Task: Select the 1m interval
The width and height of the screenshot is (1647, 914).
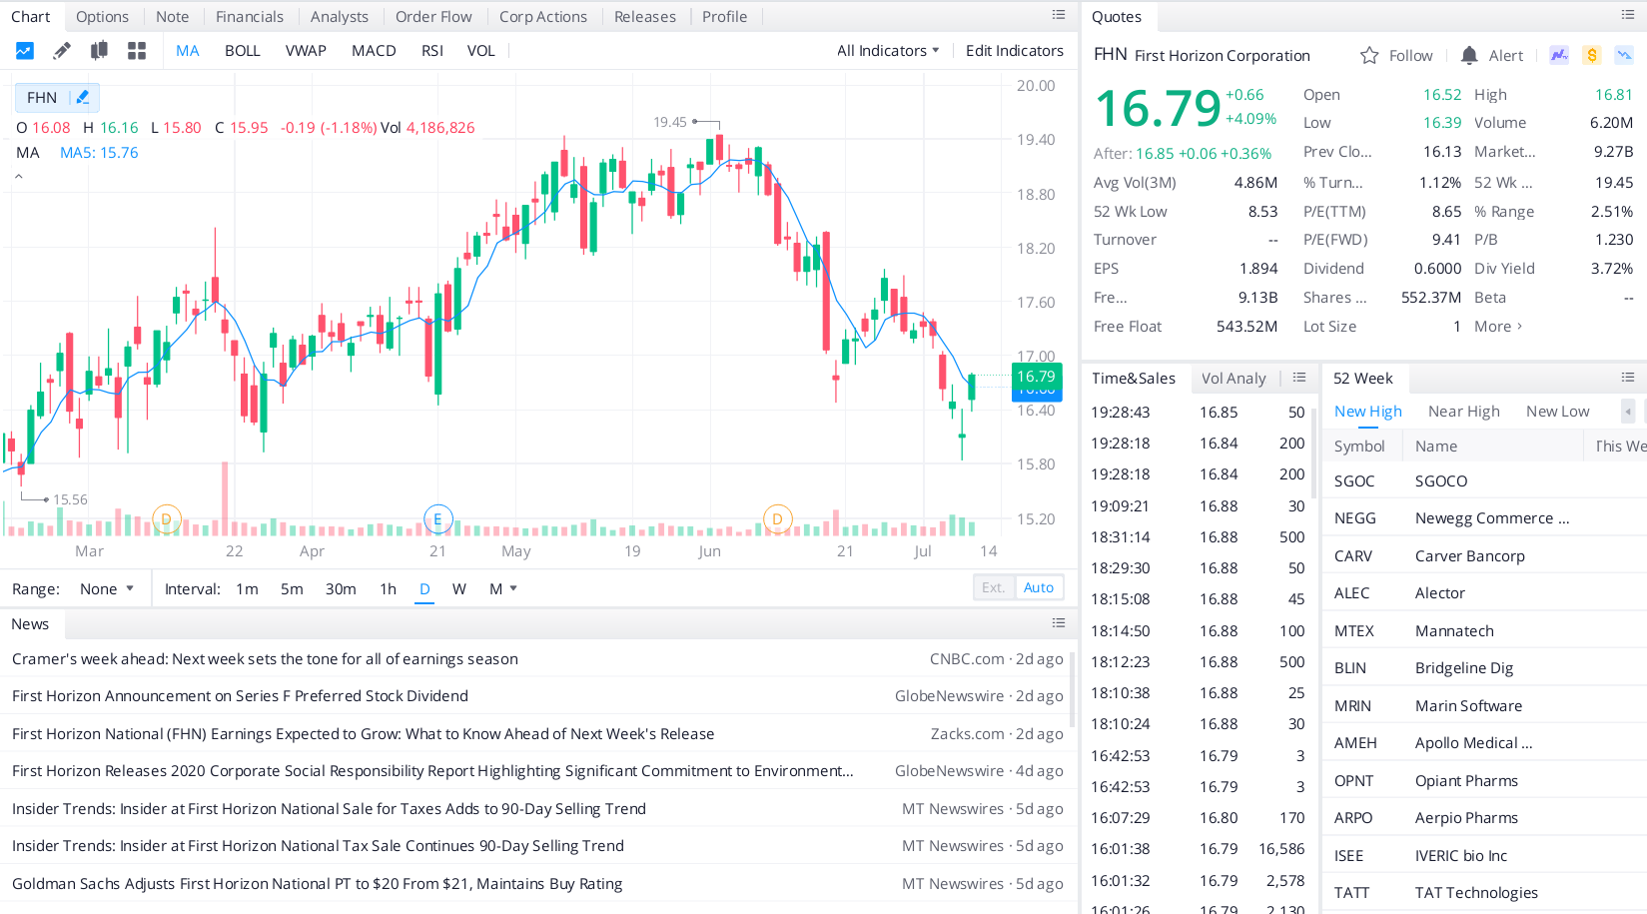Action: coord(248,589)
